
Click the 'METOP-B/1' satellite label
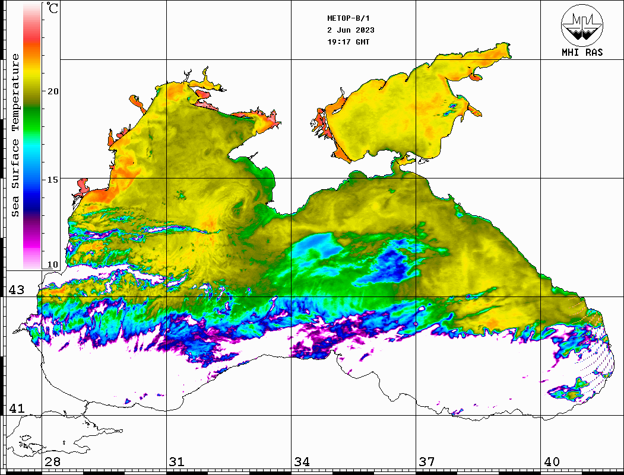(x=349, y=18)
